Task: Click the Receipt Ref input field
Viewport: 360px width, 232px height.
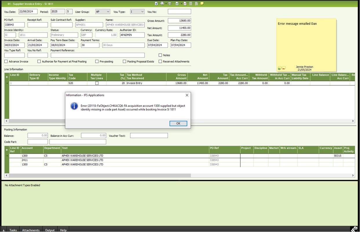Action: [38, 25]
